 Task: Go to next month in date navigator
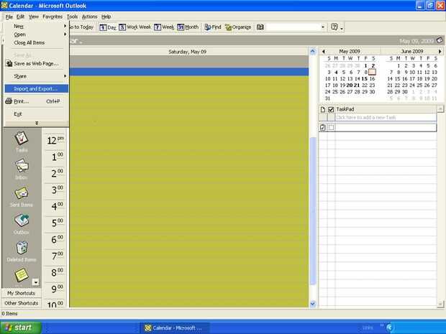[440, 52]
